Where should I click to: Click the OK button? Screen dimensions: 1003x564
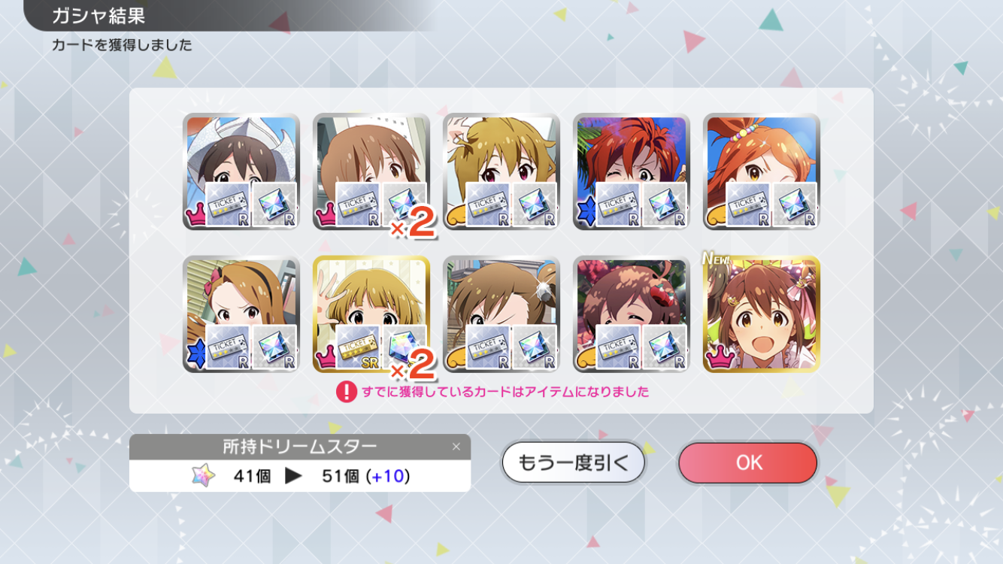(x=747, y=462)
